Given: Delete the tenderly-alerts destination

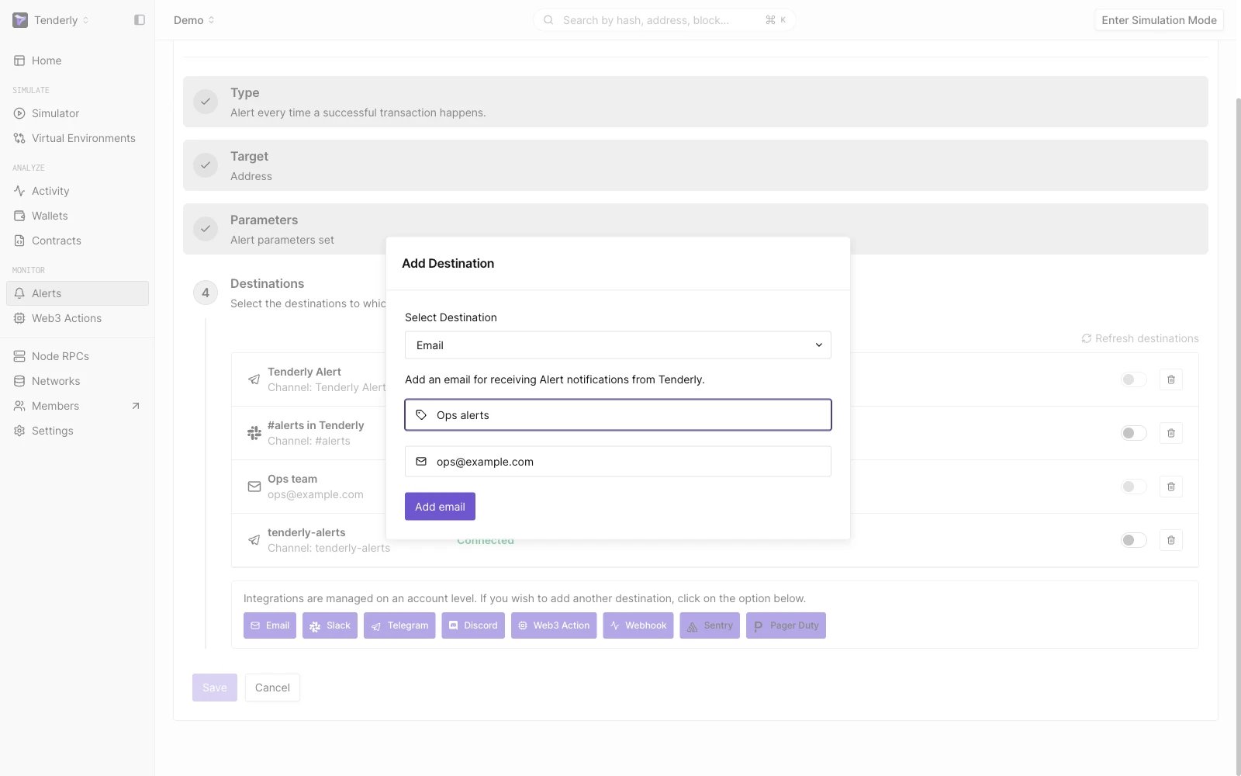Looking at the screenshot, I should 1171,540.
